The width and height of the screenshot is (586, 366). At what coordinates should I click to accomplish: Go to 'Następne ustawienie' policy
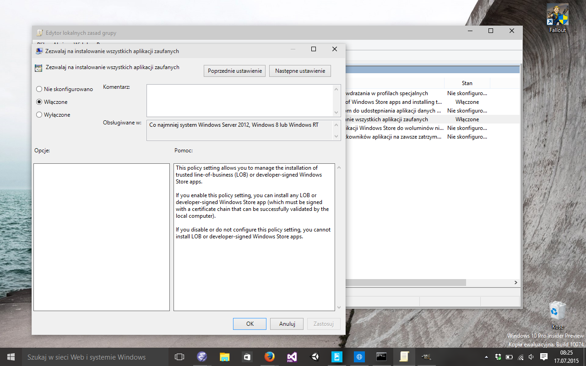(300, 71)
